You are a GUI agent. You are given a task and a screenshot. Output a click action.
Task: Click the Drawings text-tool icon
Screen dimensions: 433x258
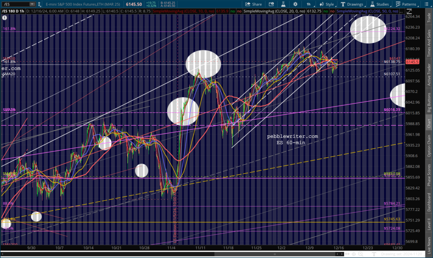coord(341,4)
